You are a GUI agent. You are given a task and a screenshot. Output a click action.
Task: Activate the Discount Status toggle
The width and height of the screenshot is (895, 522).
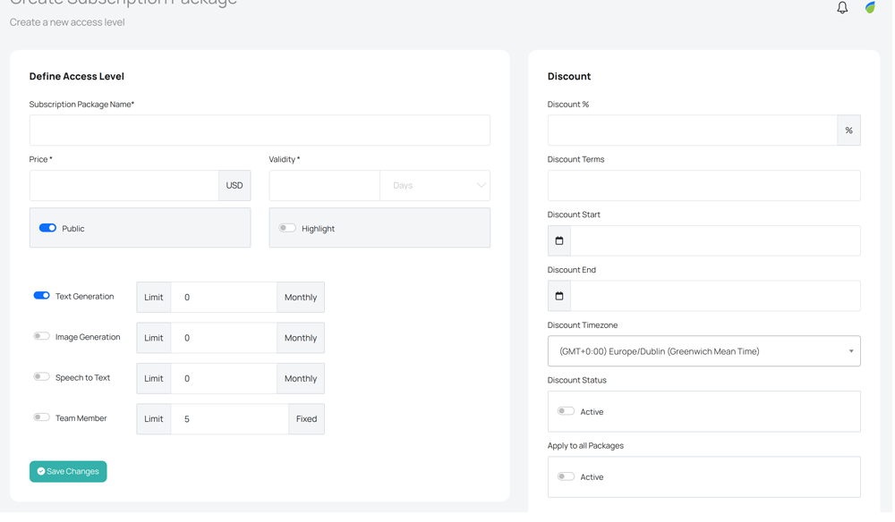click(566, 412)
